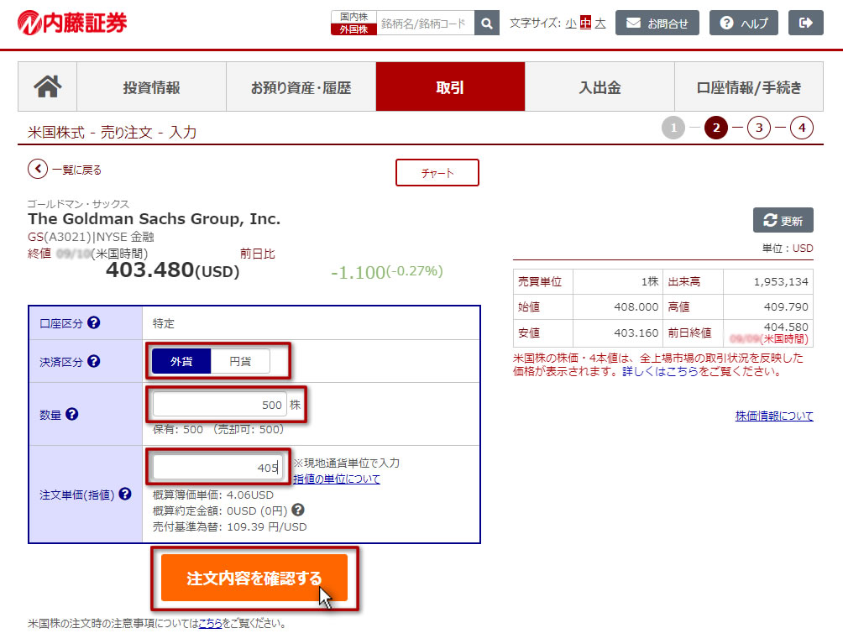
Task: Click the GS(A3021)|NYSE 金融 ticker text
Action: [x=91, y=237]
